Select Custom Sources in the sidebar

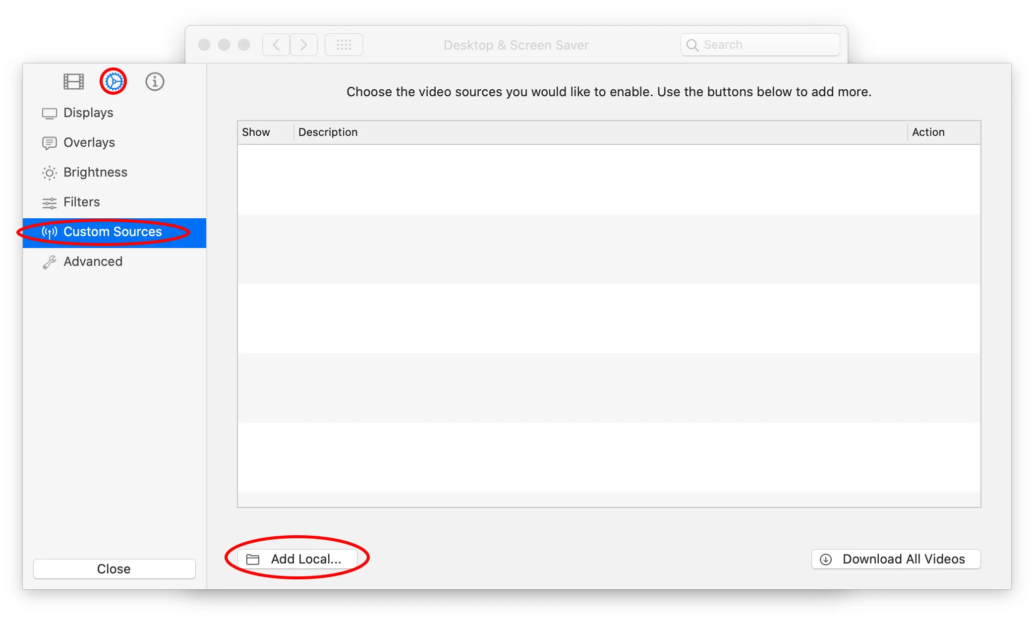113,232
